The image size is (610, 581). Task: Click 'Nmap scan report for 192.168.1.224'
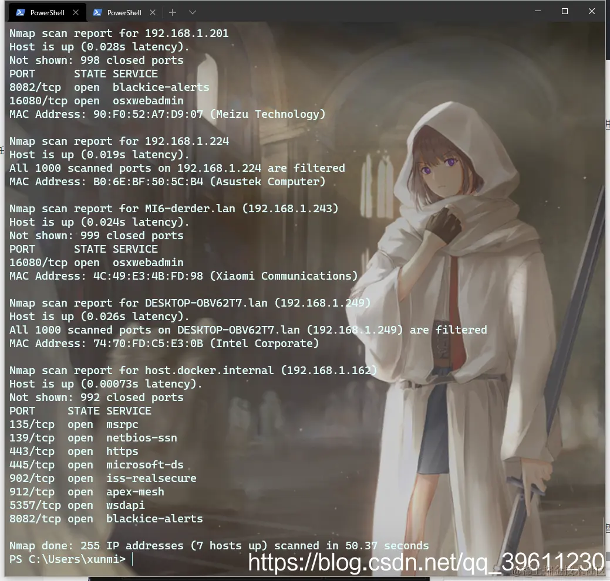[x=119, y=141]
